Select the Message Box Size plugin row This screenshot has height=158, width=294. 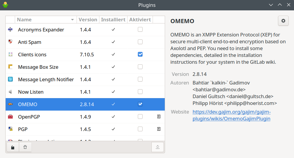click(x=85, y=67)
